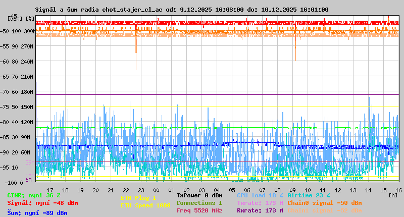Select the Txrate 173 M label
The height and width of the screenshot is (217, 404).
[x=260, y=203]
